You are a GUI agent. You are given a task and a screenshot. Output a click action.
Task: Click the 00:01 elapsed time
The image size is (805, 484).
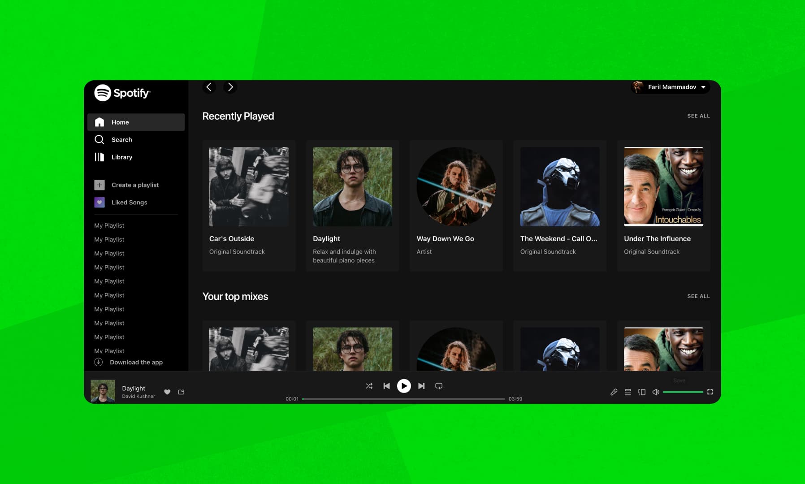pos(292,399)
